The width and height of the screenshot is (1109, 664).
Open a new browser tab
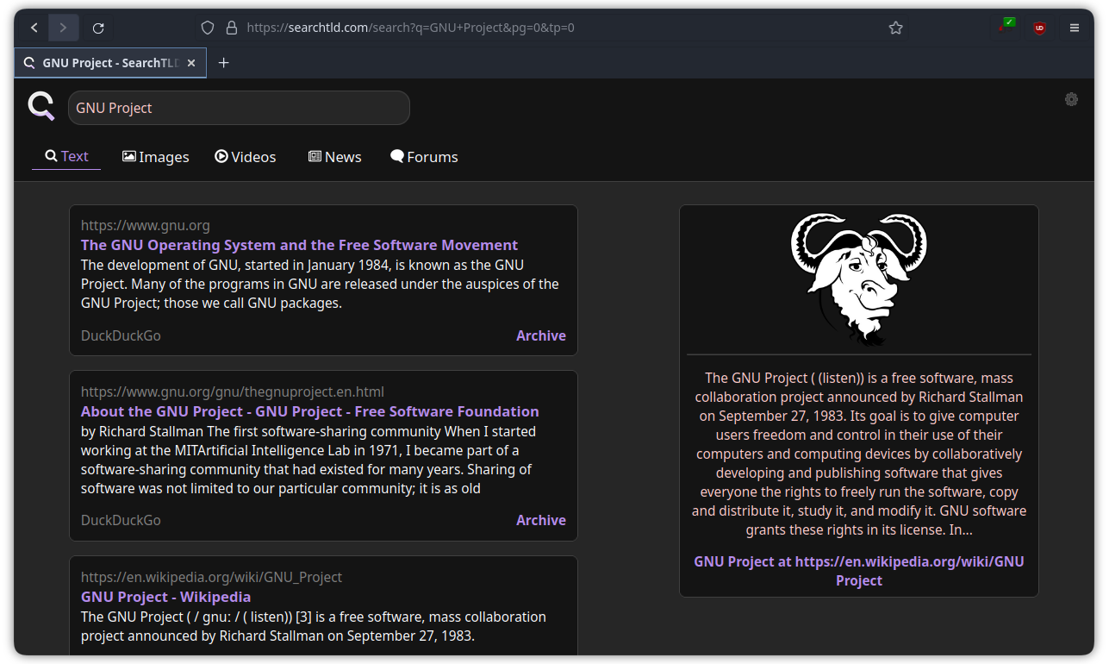coord(224,63)
